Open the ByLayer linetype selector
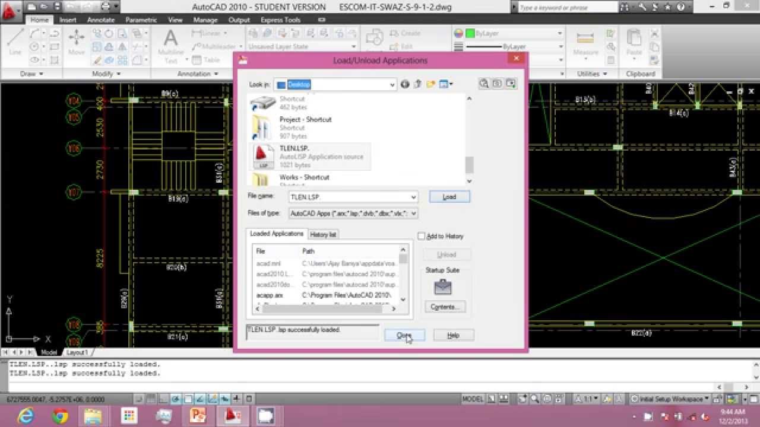The height and width of the screenshot is (427, 760). point(514,47)
